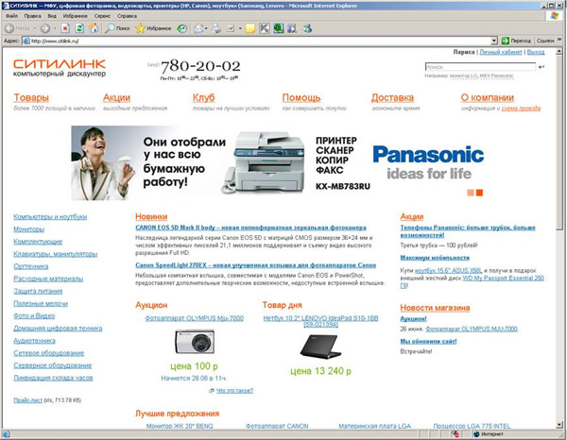Click the Panasonic KX-MB783RU banner
The height and width of the screenshot is (440, 567).
pyautogui.click(x=279, y=163)
